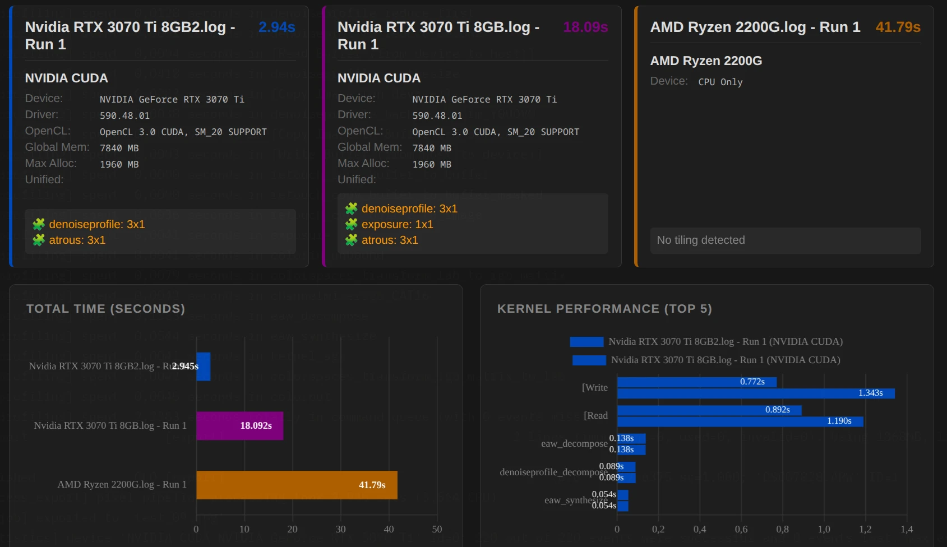Click puzzle icon beside atrous in purple-bordered card

pyautogui.click(x=352, y=240)
